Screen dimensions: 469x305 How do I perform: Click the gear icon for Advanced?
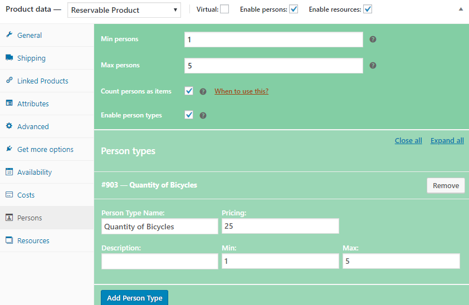click(9, 126)
